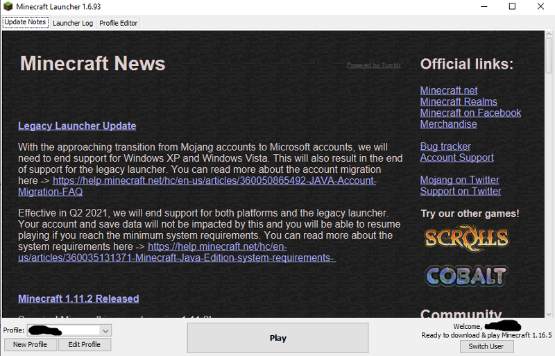Viewport: 555px width, 356px height.
Task: Select the Update Notes tab
Action: [25, 22]
